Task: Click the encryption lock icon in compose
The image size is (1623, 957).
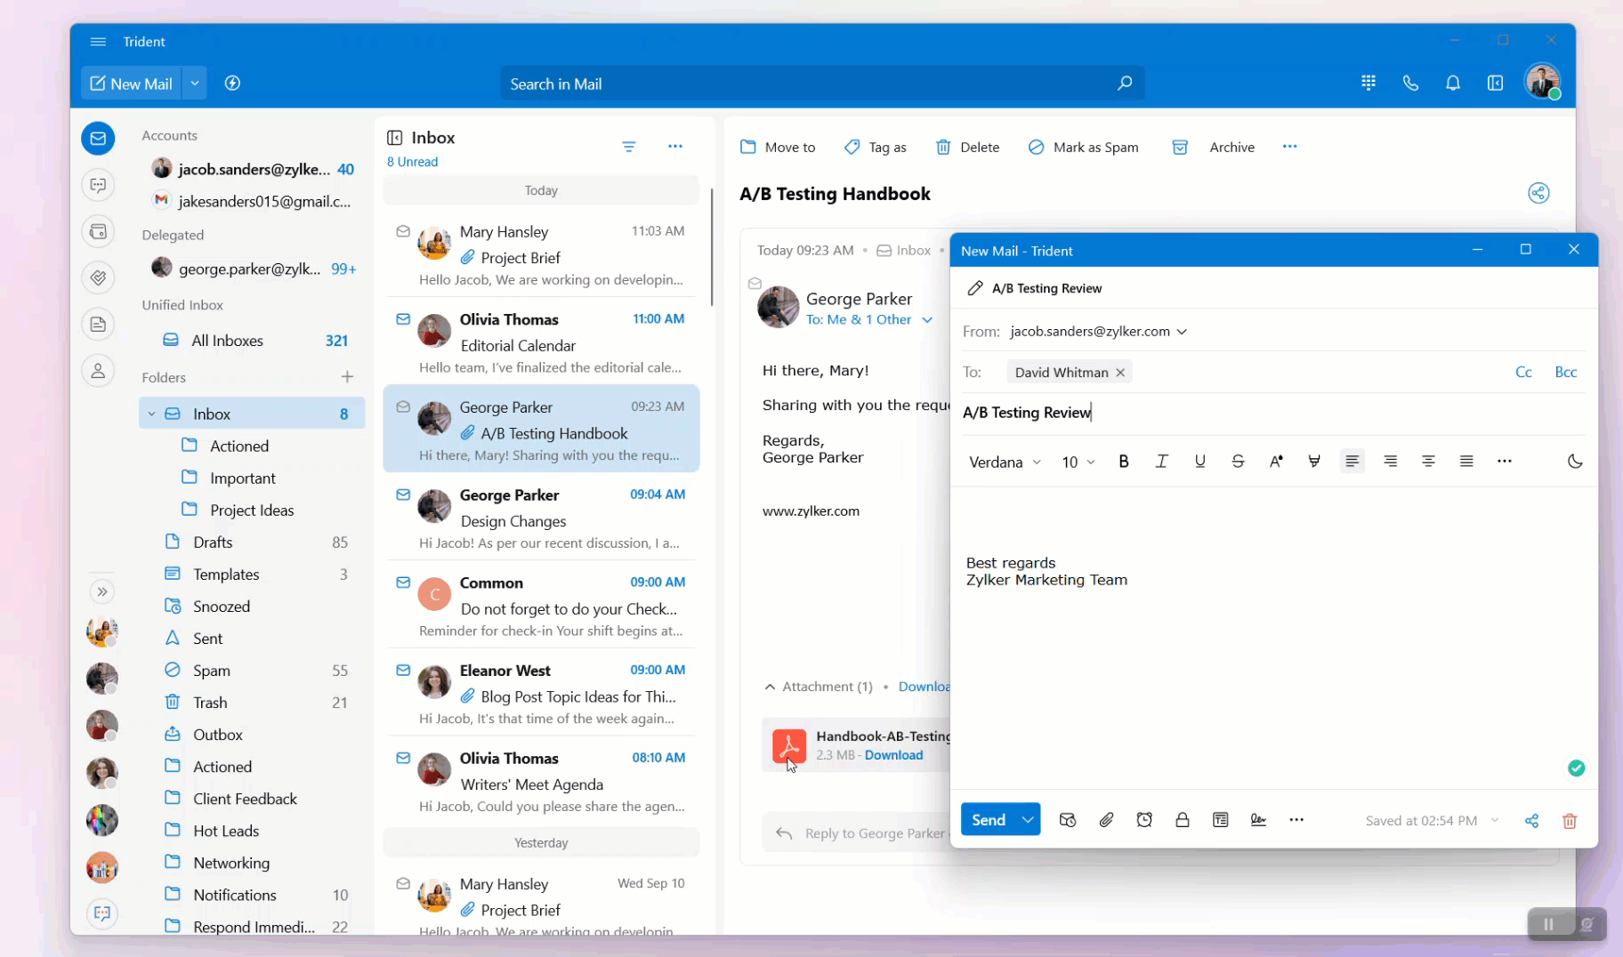Action: coord(1183,820)
